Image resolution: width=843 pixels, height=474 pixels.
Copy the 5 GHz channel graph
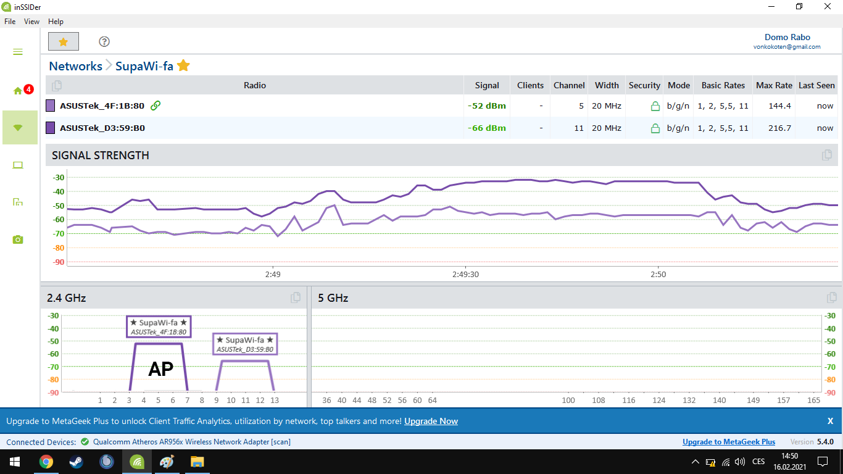[x=831, y=297]
